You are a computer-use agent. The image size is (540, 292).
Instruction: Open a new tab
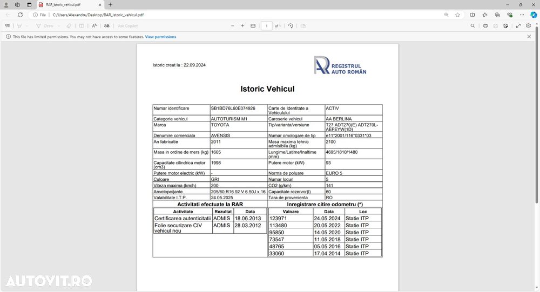tap(110, 5)
